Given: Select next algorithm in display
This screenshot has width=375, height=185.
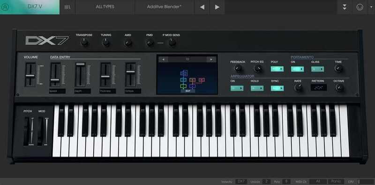Looking at the screenshot, I should pos(211,59).
